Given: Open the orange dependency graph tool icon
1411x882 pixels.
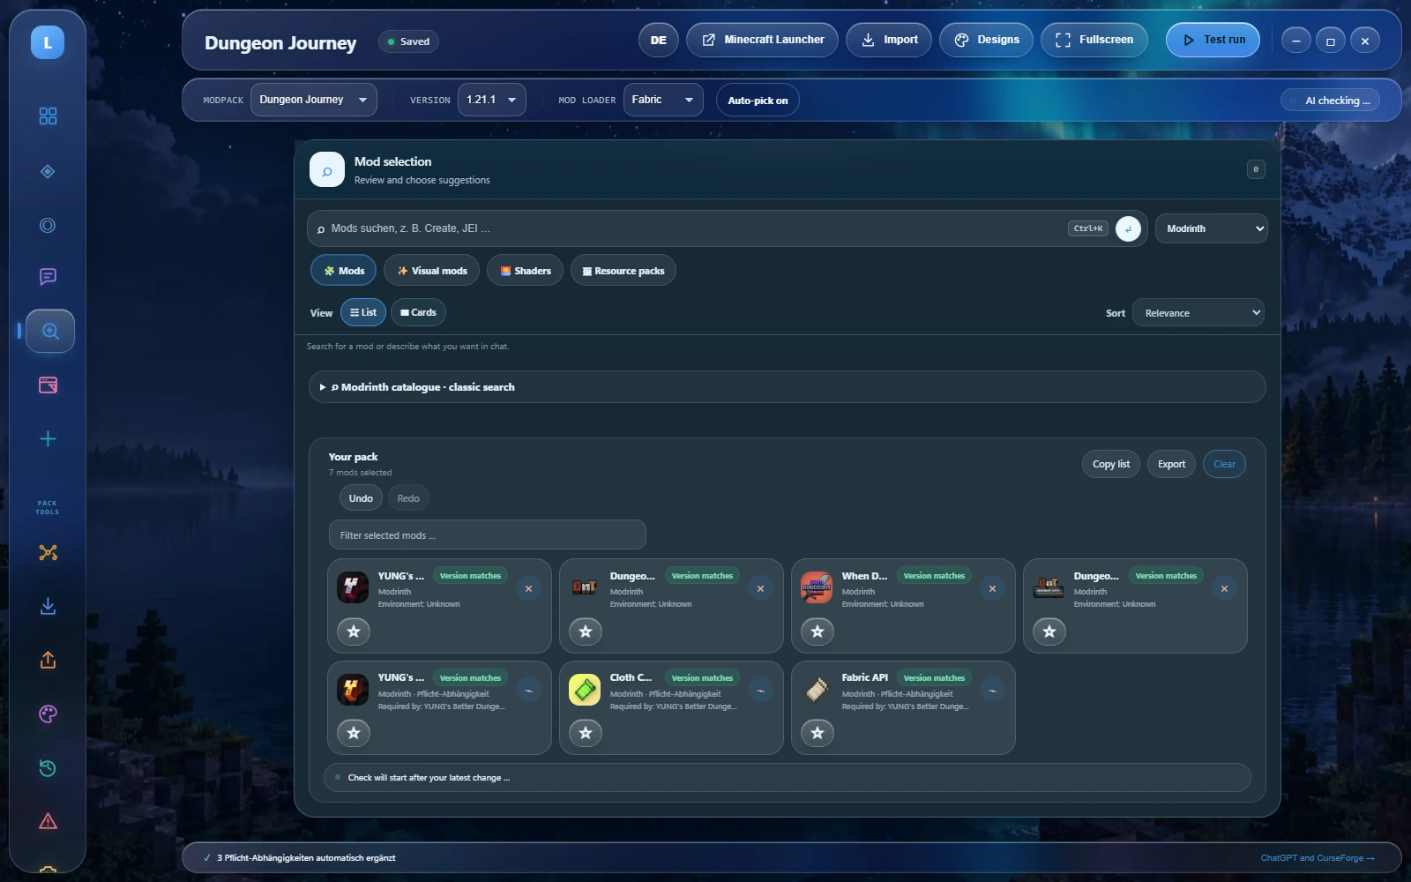Looking at the screenshot, I should pos(48,552).
